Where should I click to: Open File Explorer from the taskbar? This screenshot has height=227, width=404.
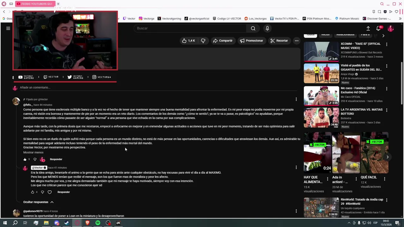point(46,223)
